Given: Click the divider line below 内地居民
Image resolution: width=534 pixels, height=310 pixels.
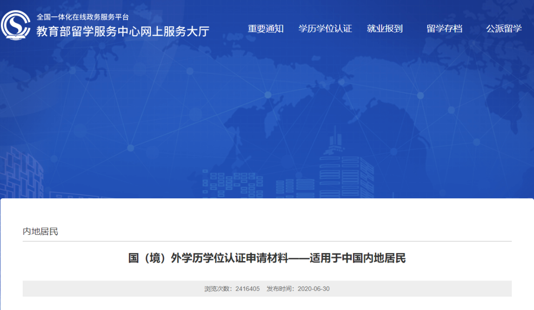Looking at the screenshot, I should pos(267,240).
